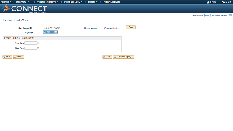Focus the From Date input field
Viewport: 233px width, 131px height.
coord(31,43)
